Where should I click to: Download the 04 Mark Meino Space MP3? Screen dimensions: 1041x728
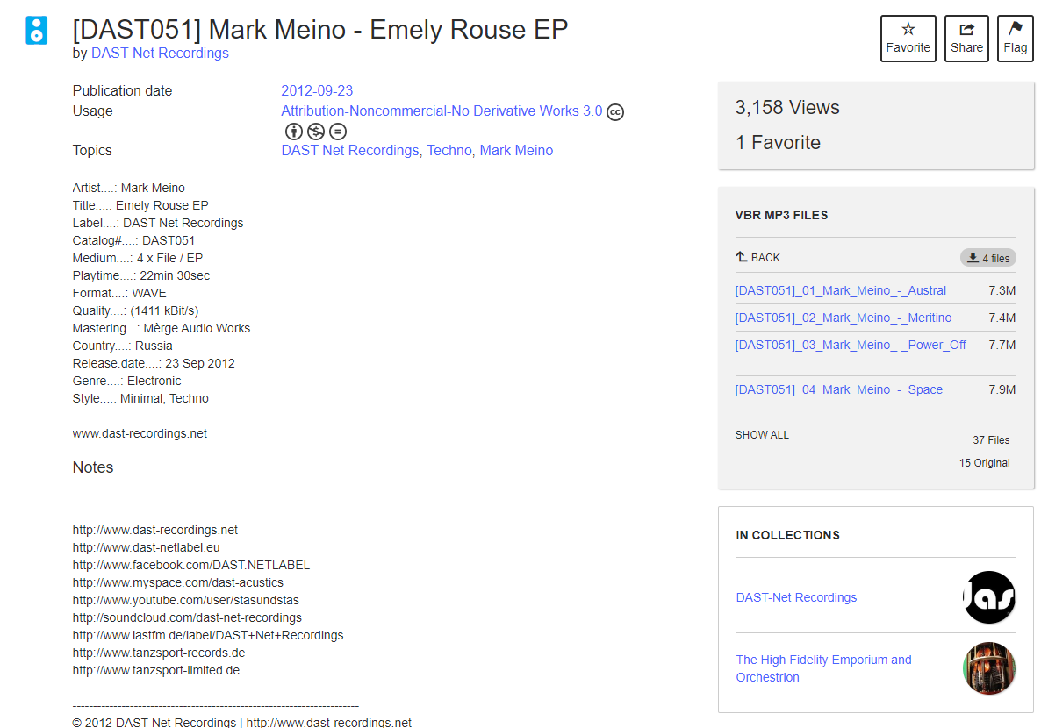tap(838, 389)
